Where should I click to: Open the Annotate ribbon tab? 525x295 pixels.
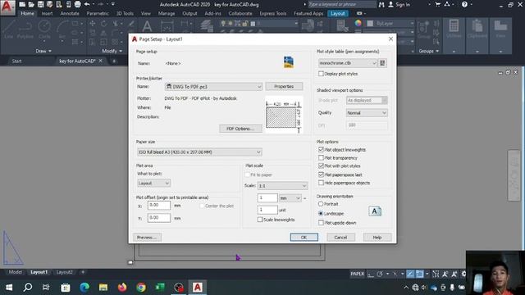coord(70,13)
